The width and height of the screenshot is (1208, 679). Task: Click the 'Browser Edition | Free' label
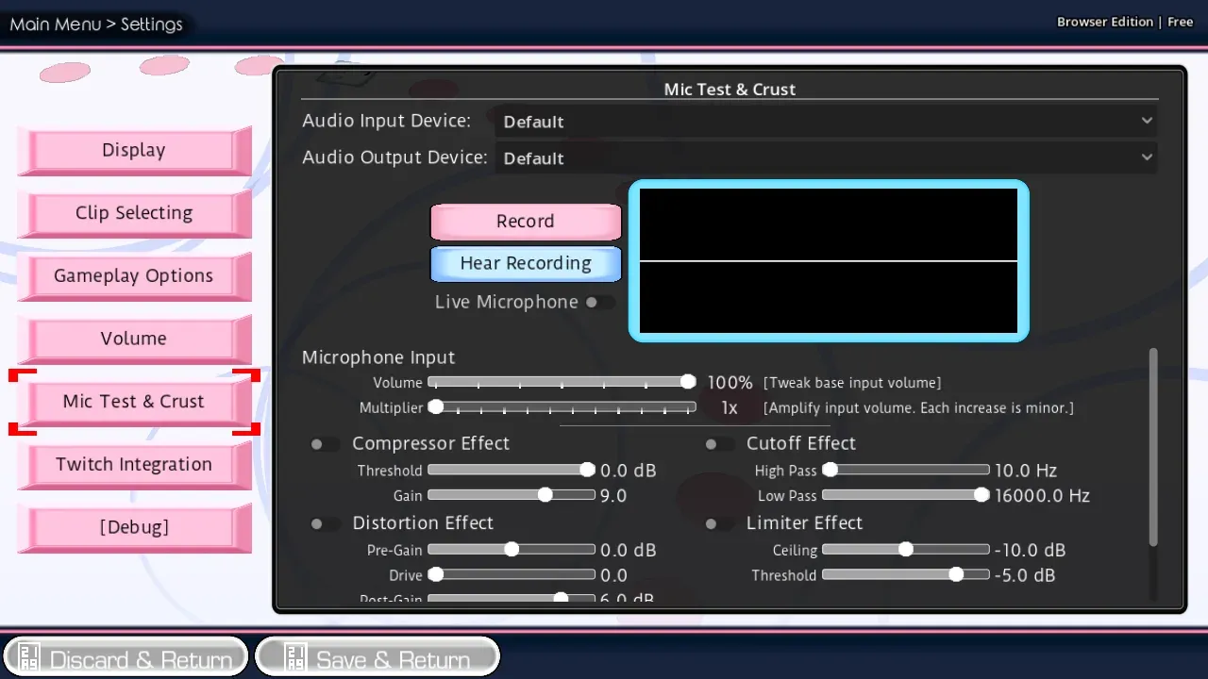[x=1125, y=22]
